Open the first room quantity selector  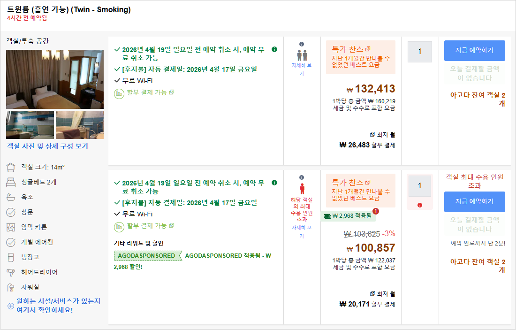pyautogui.click(x=419, y=52)
